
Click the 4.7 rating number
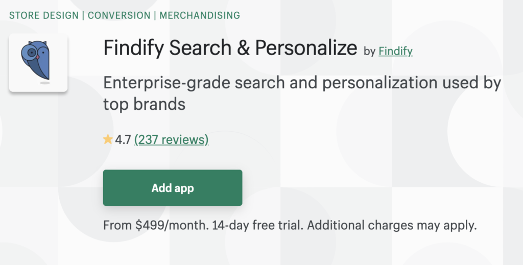(123, 139)
